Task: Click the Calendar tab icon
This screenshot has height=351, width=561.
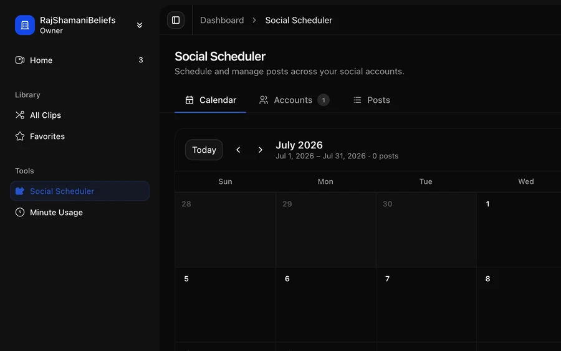Action: pyautogui.click(x=189, y=100)
